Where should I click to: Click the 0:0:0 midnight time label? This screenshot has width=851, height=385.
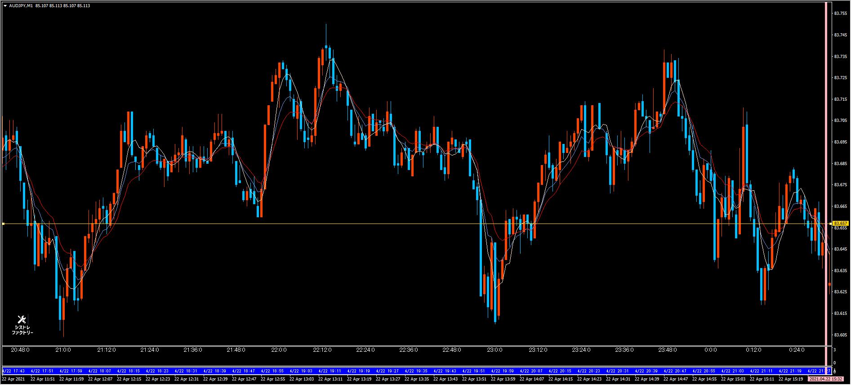click(711, 350)
